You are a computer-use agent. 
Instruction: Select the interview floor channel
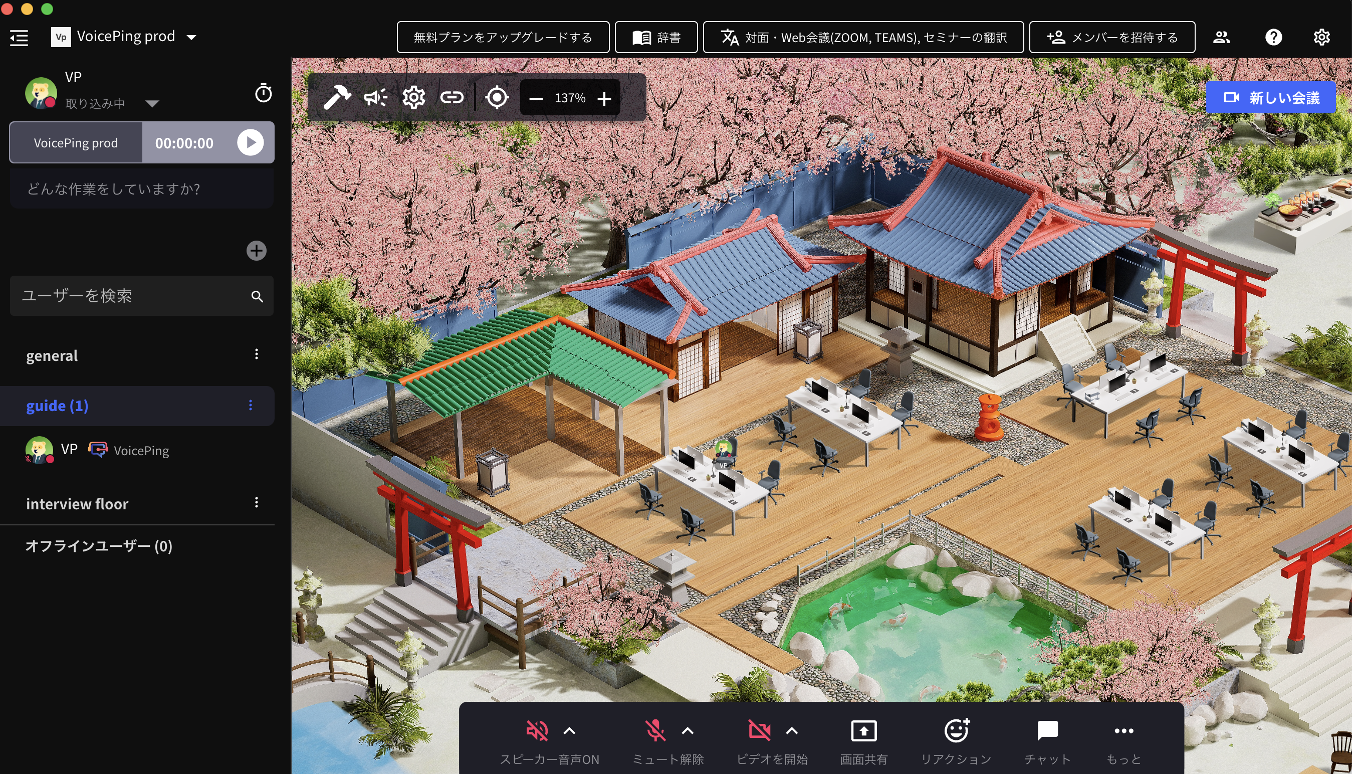pyautogui.click(x=78, y=503)
